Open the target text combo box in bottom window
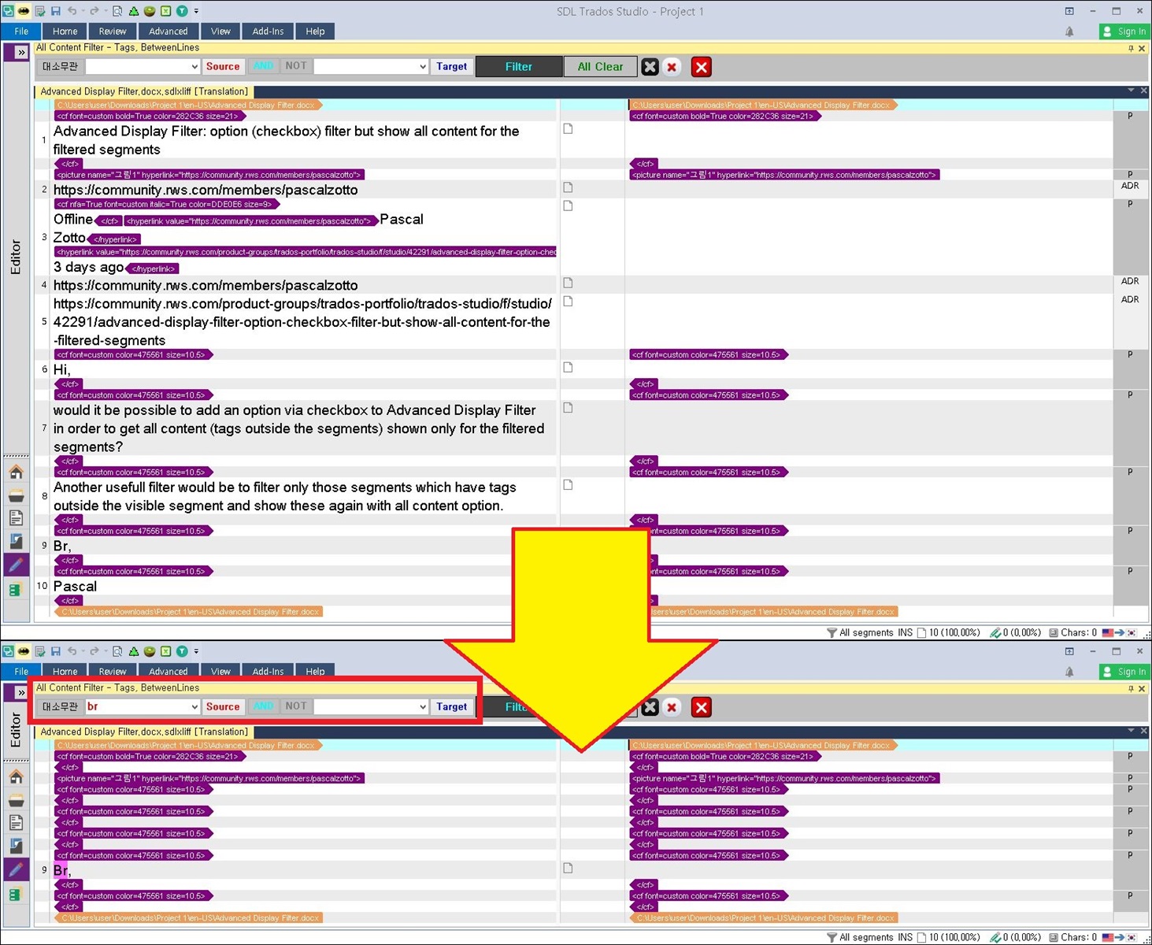Viewport: 1152px width, 945px height. pyautogui.click(x=371, y=707)
